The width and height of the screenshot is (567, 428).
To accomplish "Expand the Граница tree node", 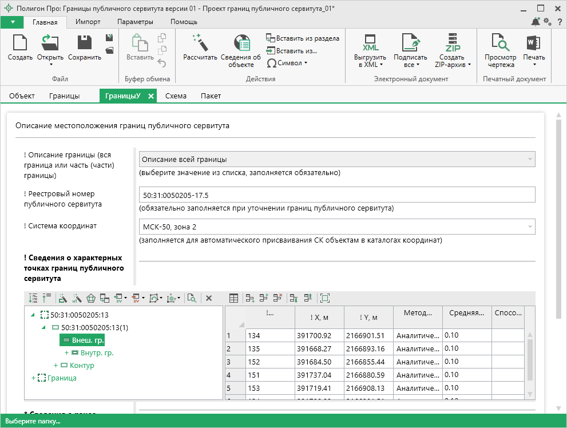I will pyautogui.click(x=33, y=378).
